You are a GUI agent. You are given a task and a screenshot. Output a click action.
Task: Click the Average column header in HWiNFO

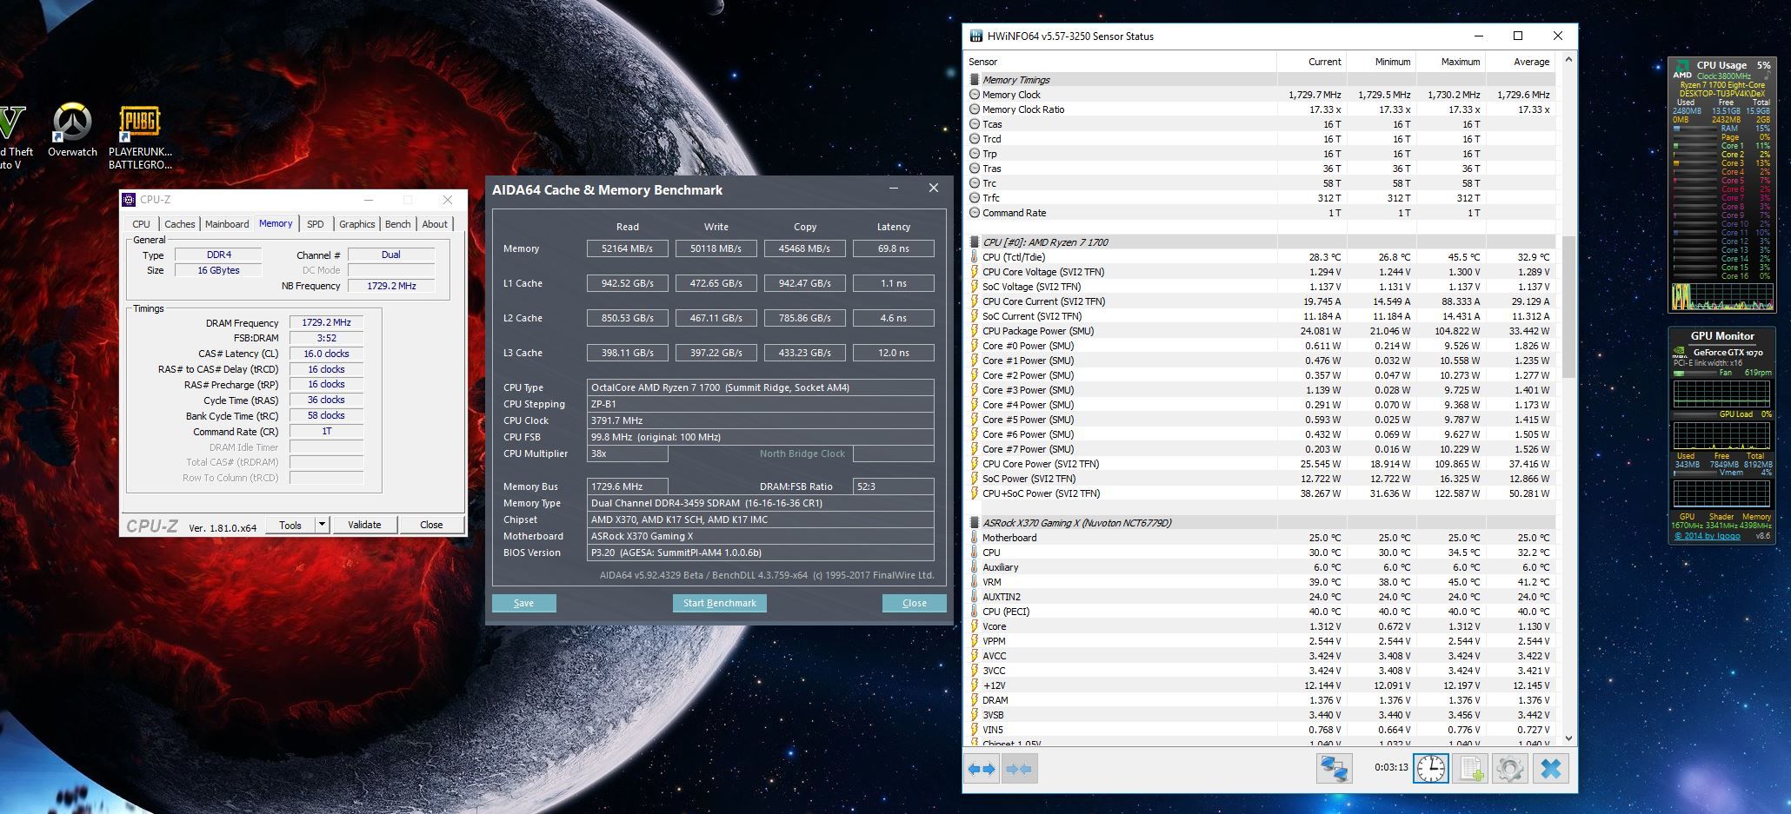click(1520, 62)
